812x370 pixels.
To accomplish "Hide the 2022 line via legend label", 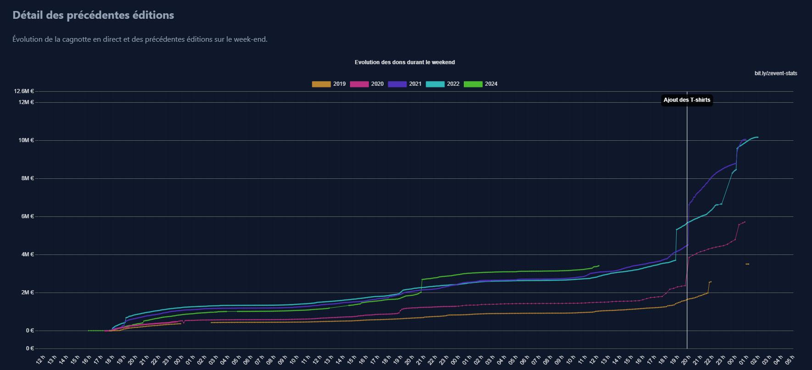I will pos(453,84).
